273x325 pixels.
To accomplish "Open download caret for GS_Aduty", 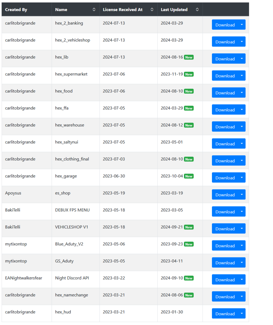I will click(x=242, y=262).
